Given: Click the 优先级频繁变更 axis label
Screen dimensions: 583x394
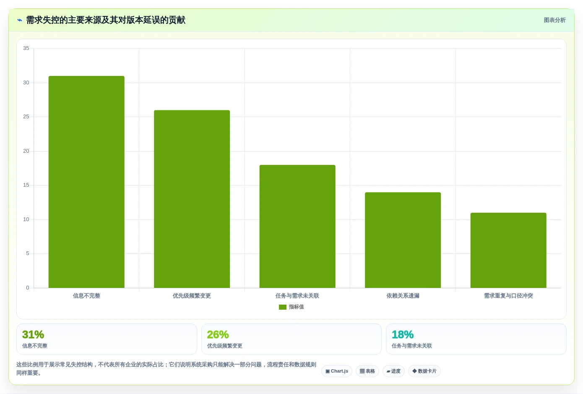Looking at the screenshot, I should coord(192,296).
